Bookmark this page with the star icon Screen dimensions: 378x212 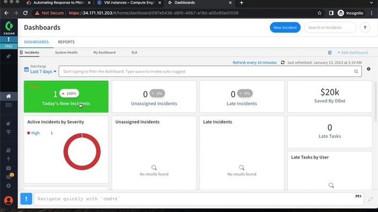(x=320, y=13)
